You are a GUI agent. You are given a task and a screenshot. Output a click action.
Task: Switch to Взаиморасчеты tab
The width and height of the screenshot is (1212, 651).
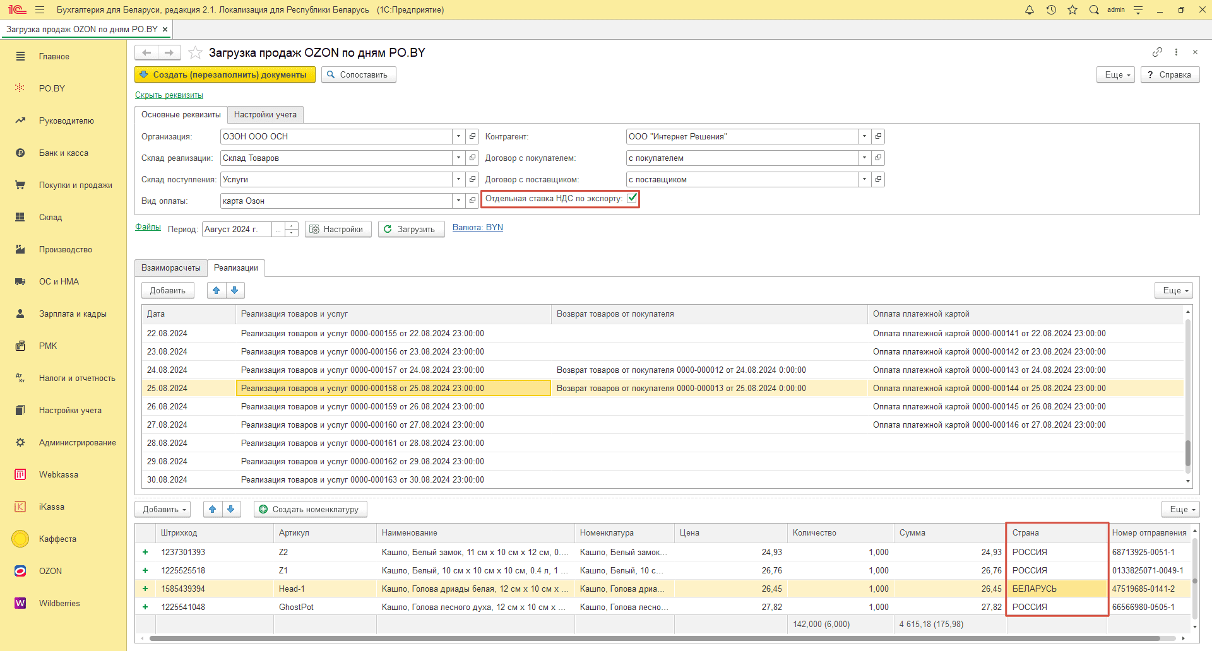pyautogui.click(x=171, y=267)
